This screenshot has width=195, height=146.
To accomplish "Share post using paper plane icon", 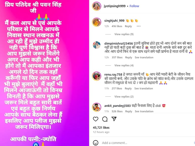I will click(x=114, y=119).
